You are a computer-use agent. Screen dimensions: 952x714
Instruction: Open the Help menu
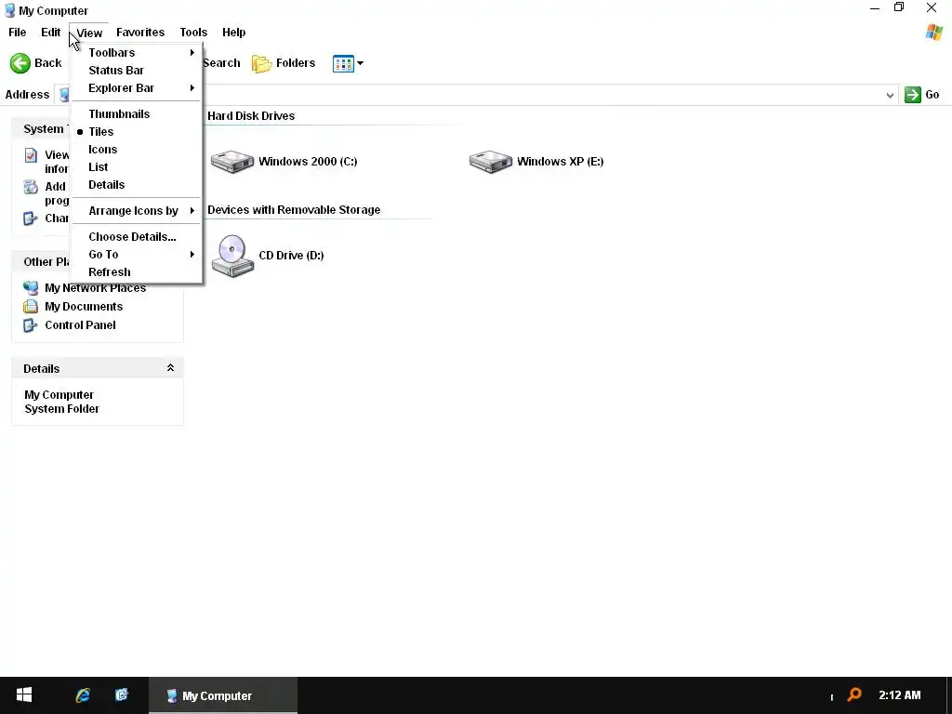(x=233, y=33)
